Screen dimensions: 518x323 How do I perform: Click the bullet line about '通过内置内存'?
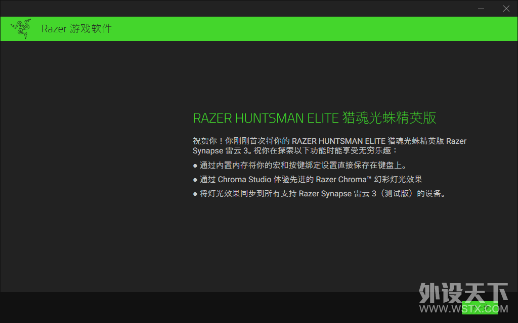[x=299, y=165]
